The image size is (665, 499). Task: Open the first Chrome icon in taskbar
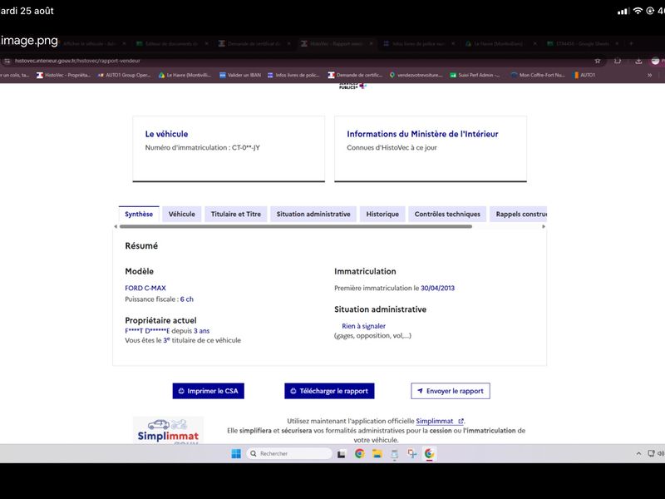tap(360, 454)
